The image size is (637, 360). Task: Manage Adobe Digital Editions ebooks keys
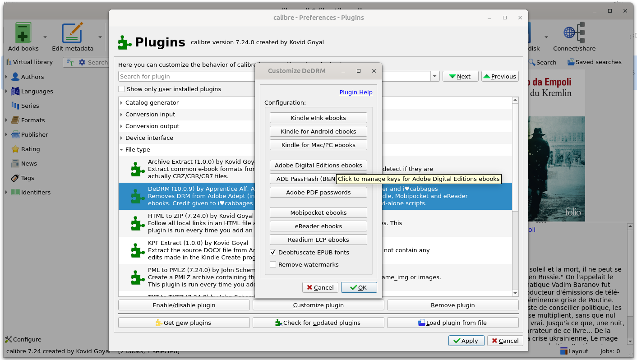(x=318, y=165)
